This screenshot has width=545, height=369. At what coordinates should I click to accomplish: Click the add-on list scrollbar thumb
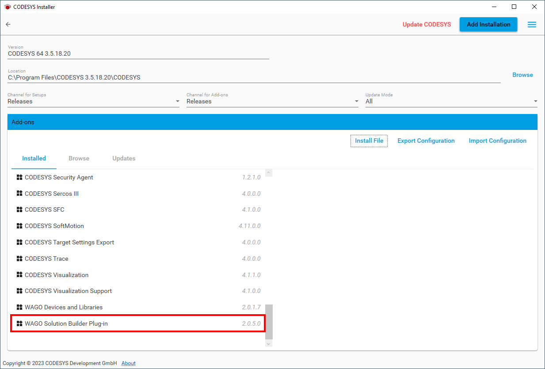click(269, 321)
